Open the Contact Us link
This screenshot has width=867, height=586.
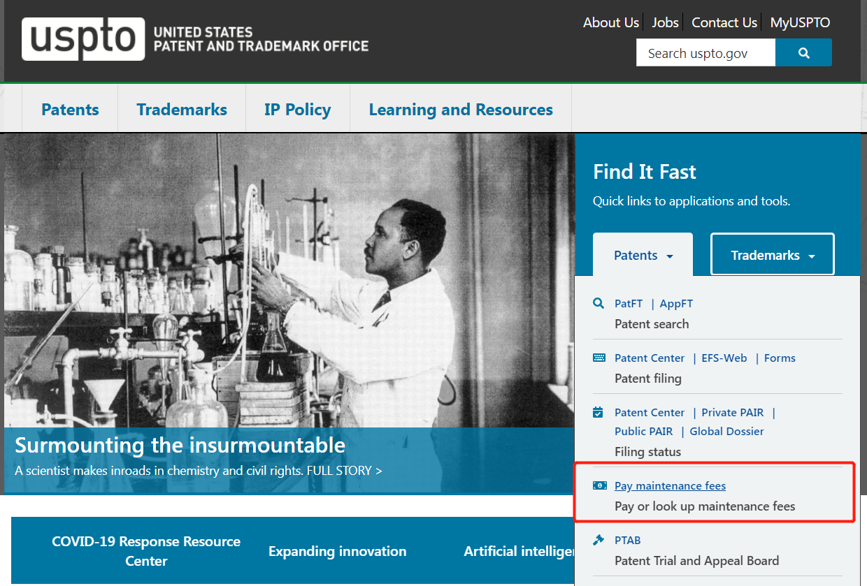pyautogui.click(x=724, y=22)
